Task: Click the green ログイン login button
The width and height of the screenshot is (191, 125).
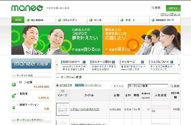Action: pos(173,8)
